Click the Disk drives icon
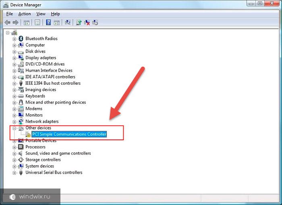 pyautogui.click(x=21, y=52)
